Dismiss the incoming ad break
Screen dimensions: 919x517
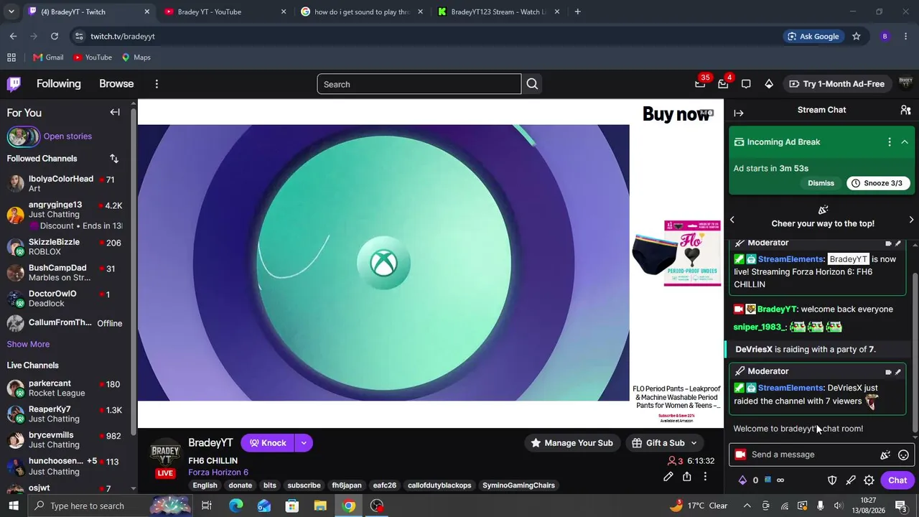click(x=821, y=183)
